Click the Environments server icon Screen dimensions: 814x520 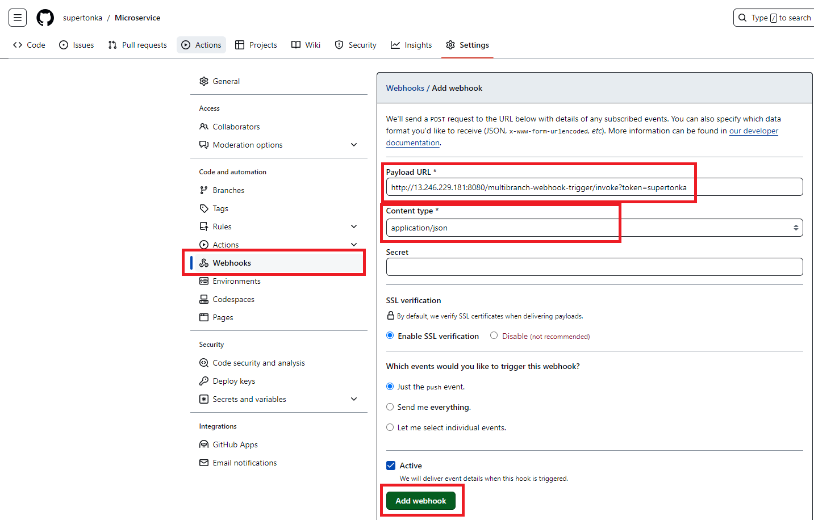204,281
